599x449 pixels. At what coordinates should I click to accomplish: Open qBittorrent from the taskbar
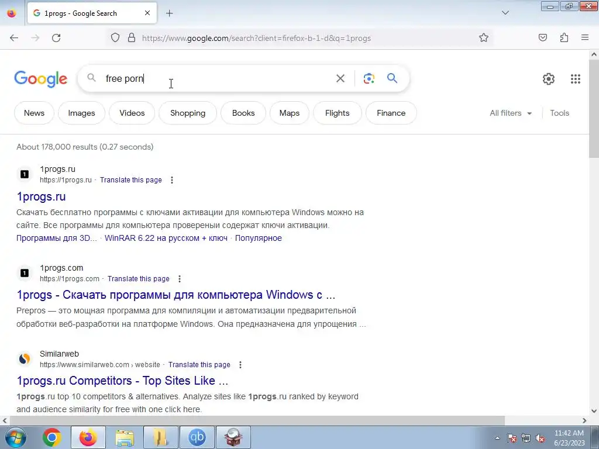click(x=197, y=437)
